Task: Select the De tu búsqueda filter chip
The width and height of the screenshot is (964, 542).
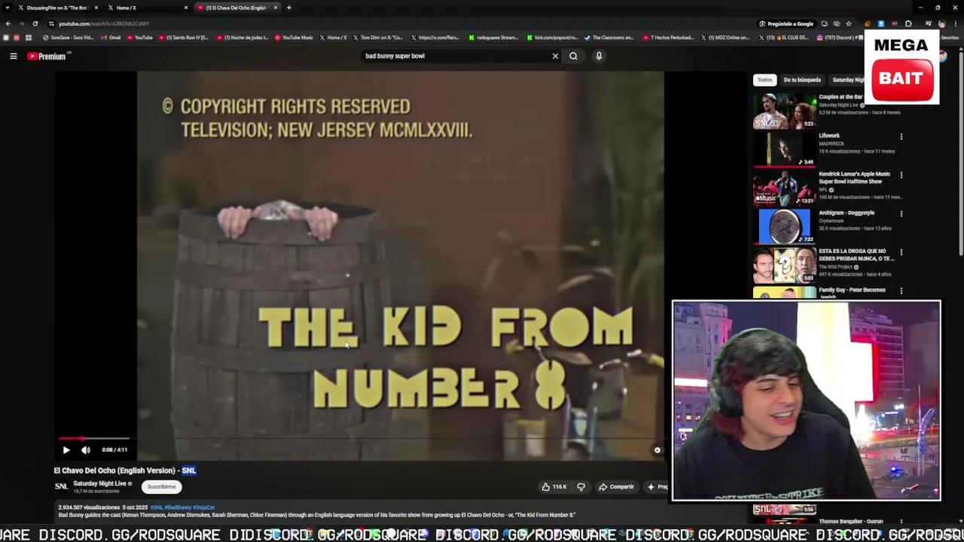Action: tap(802, 80)
